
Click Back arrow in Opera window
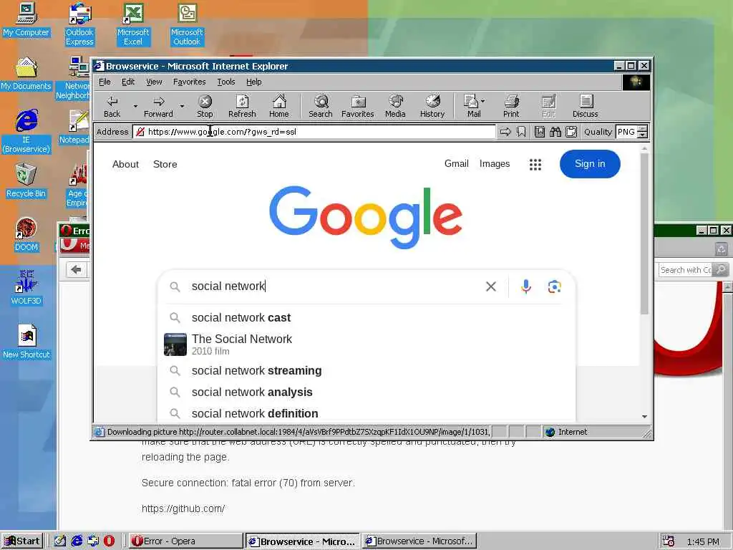tap(76, 270)
